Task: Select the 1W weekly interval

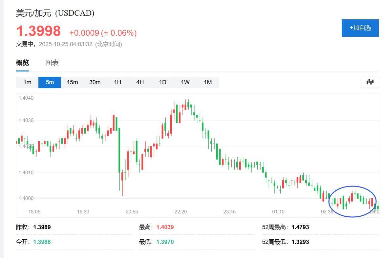Action: 185,82
